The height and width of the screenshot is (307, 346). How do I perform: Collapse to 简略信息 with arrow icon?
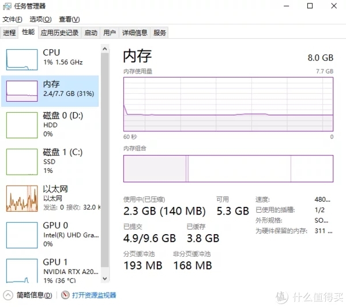point(8,295)
